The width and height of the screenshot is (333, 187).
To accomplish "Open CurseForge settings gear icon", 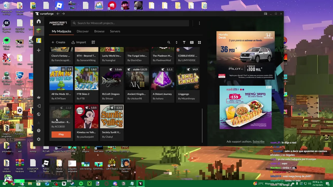I will 39,139.
